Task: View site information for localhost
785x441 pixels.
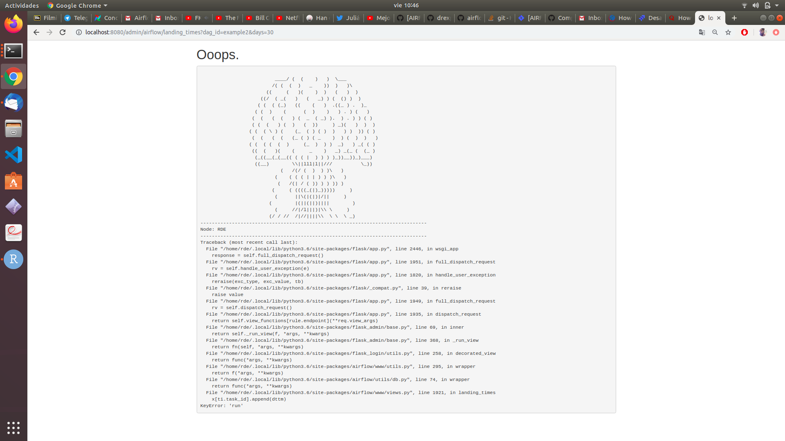Action: point(79,32)
